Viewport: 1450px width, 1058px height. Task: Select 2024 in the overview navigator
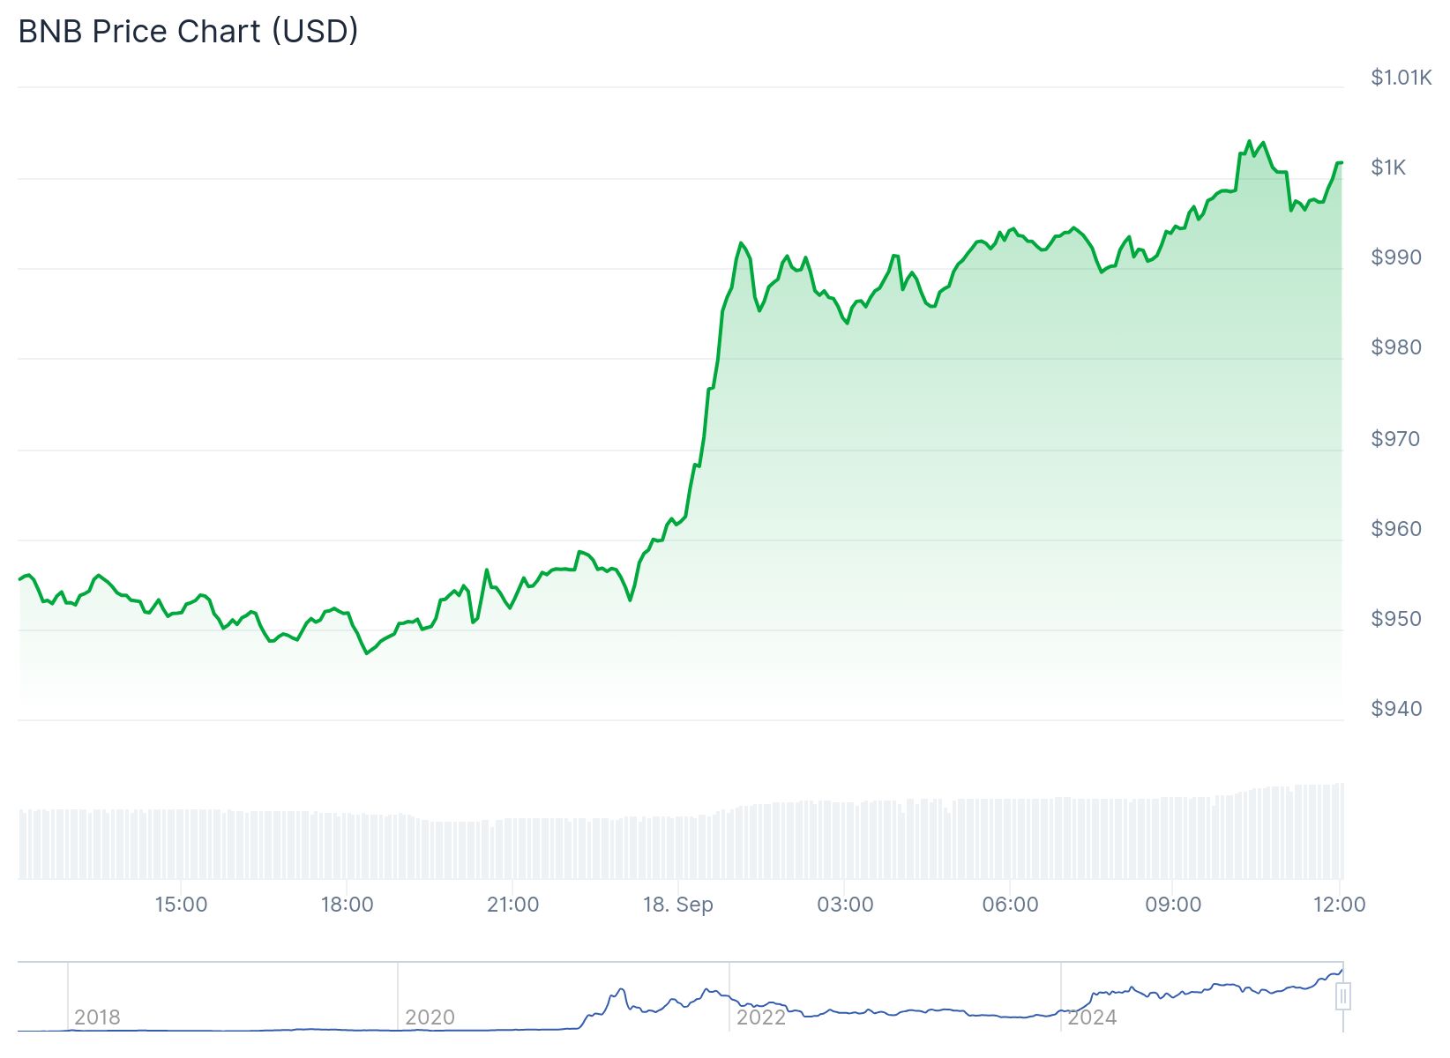pyautogui.click(x=1092, y=1017)
